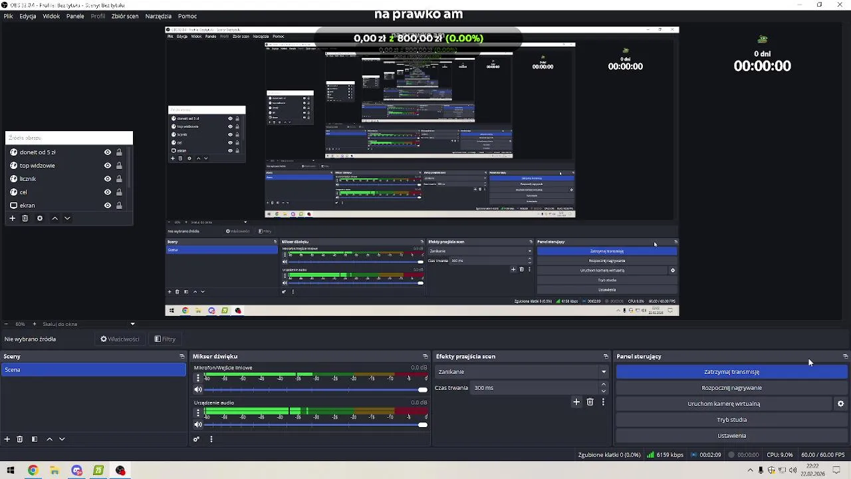Mute Mikrofon/Wejście liniowe speaker icon
The width and height of the screenshot is (851, 479).
(x=197, y=390)
